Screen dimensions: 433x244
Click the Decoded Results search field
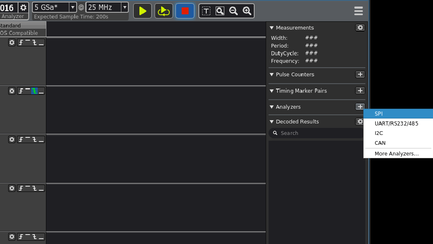click(316, 133)
